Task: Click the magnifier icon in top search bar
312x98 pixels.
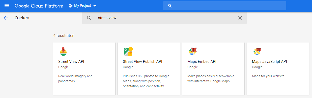Action: tap(170, 6)
